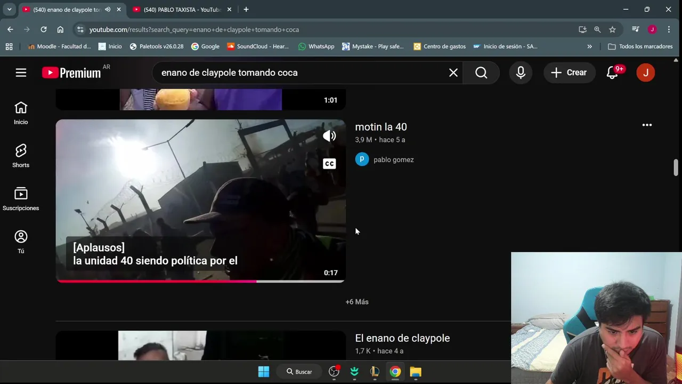
Task: Click the pablo gomez channel avatar
Action: 362,159
